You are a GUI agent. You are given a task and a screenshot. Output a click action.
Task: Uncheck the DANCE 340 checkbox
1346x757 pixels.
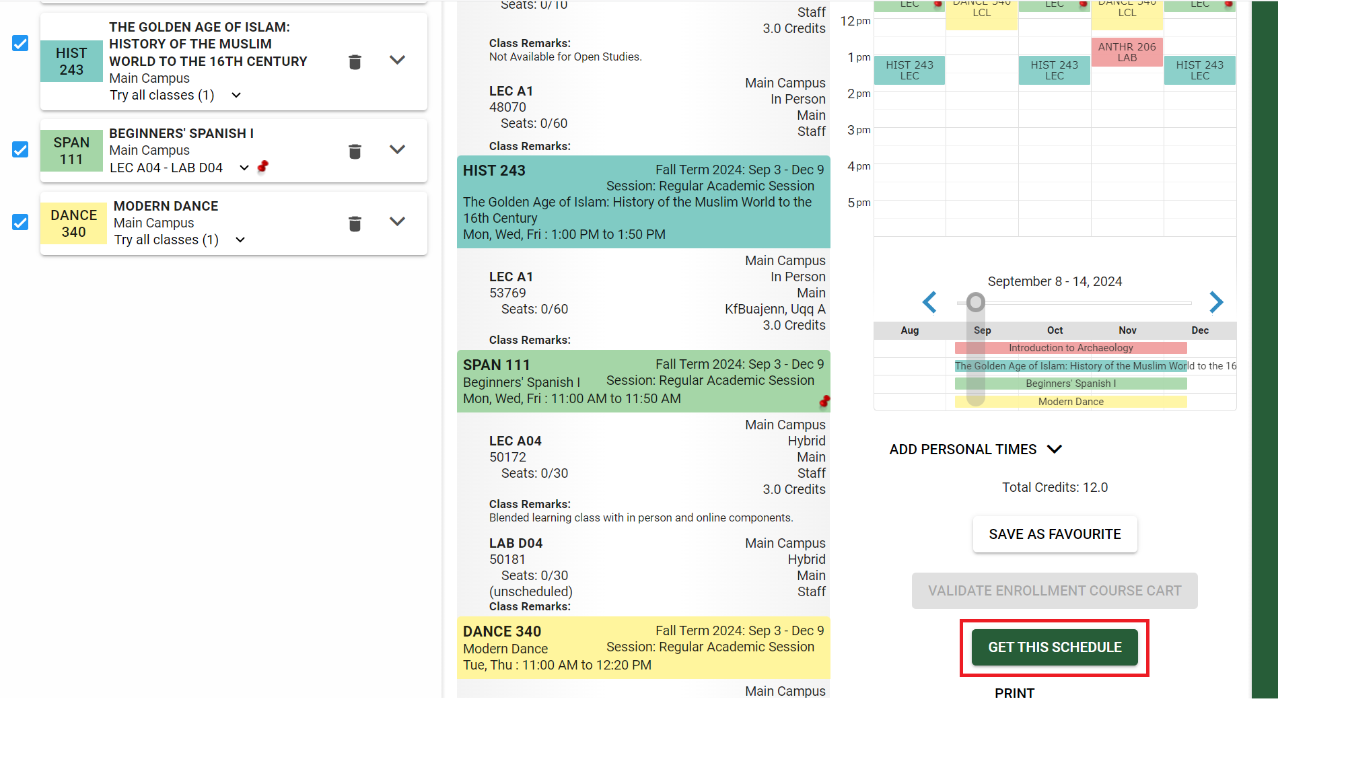click(x=20, y=222)
